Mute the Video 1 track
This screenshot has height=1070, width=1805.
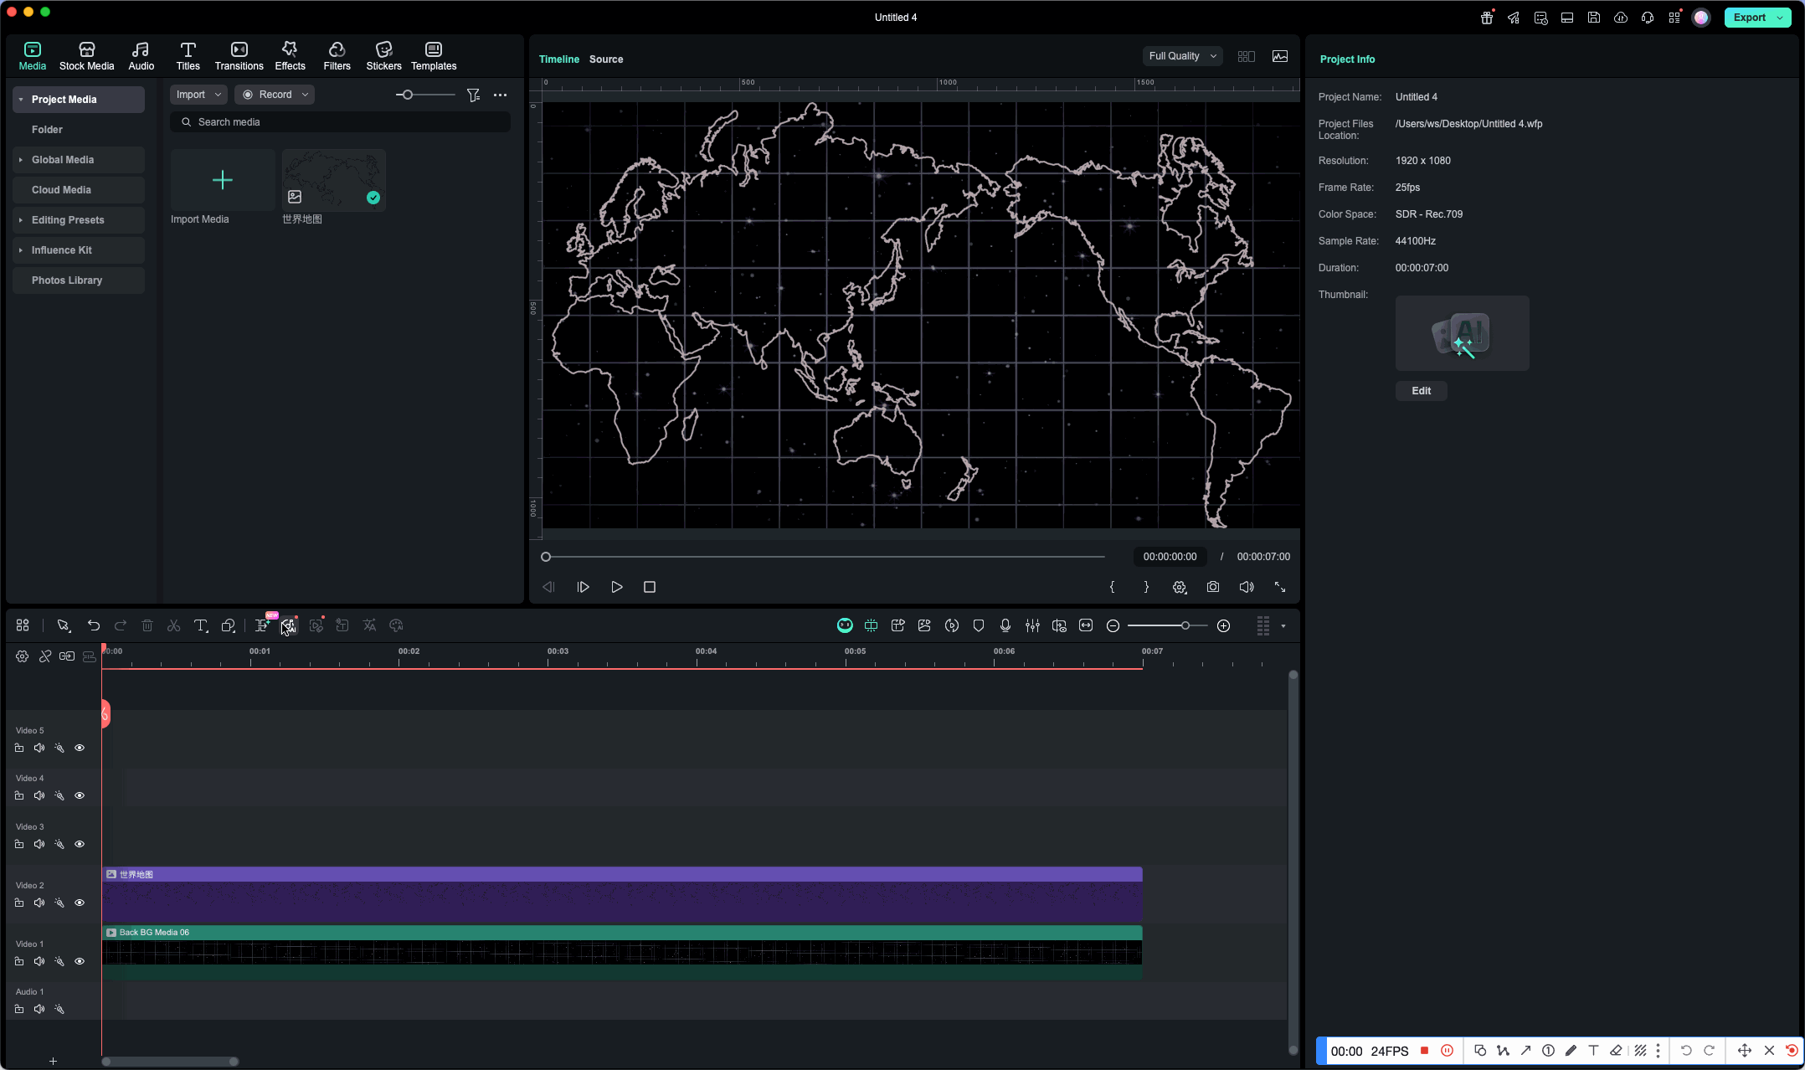coord(39,961)
